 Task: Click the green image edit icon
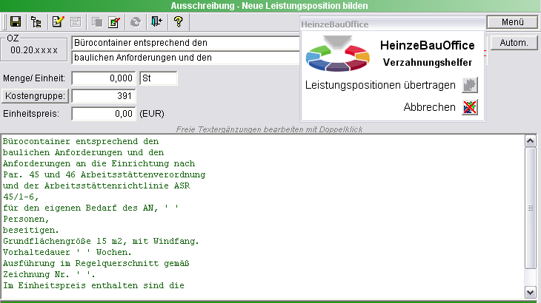pos(114,22)
